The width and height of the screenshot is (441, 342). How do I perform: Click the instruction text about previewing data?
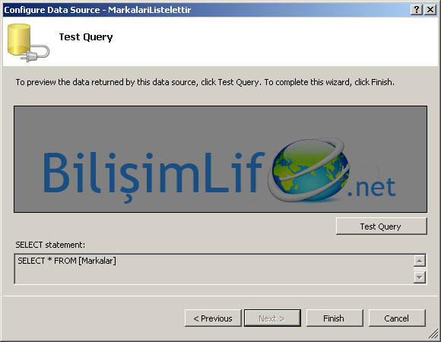[x=205, y=82]
